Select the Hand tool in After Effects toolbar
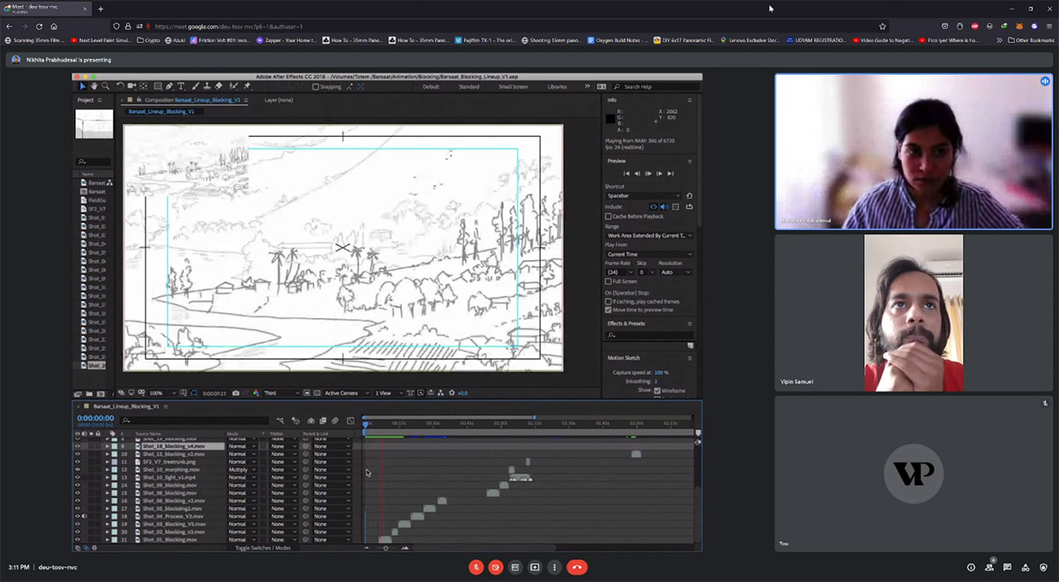Image resolution: width=1059 pixels, height=582 pixels. (x=94, y=86)
